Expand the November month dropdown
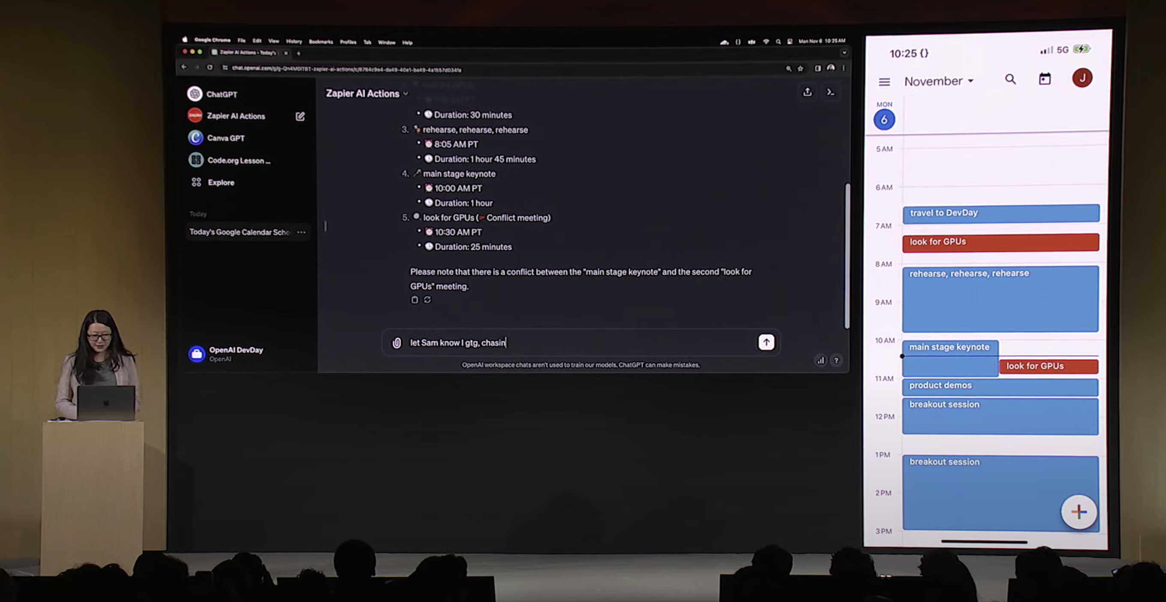The image size is (1166, 602). [939, 81]
